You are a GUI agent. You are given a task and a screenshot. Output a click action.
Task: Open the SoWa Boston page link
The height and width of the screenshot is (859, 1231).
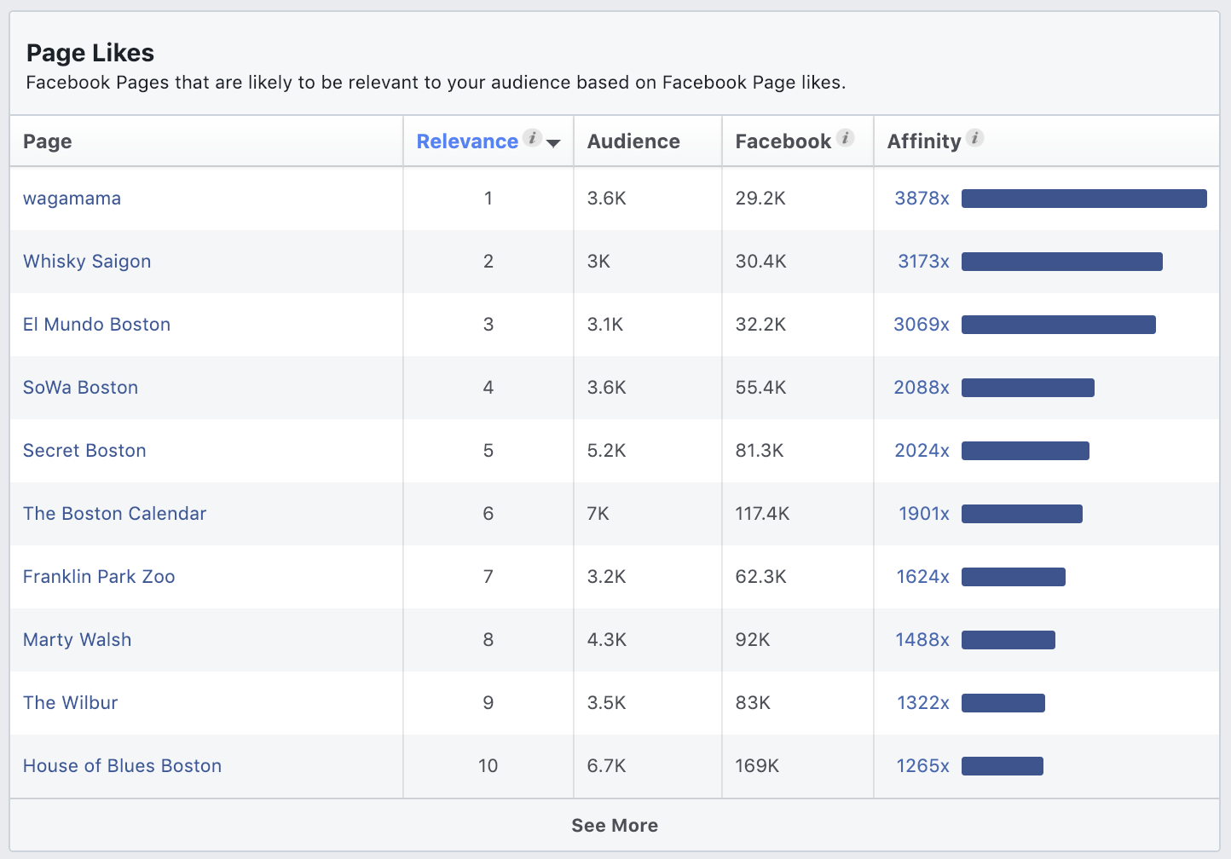point(80,388)
